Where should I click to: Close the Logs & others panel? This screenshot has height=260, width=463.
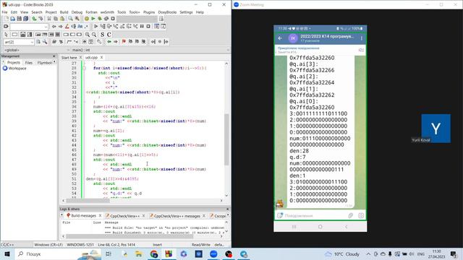coord(227,209)
